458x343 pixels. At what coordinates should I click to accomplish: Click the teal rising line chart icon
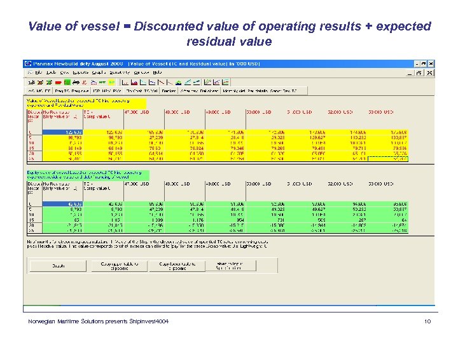tap(188, 82)
